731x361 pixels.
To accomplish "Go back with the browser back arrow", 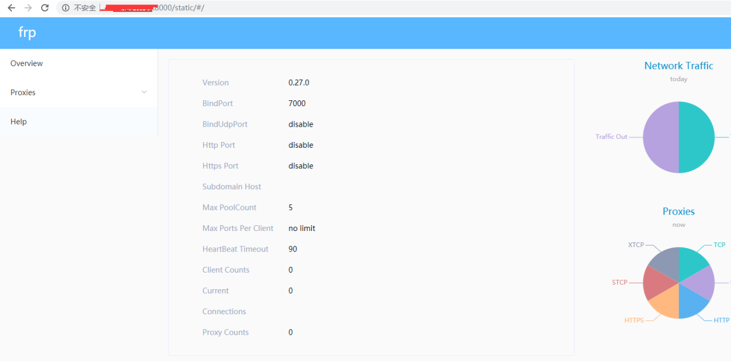I will tap(11, 8).
